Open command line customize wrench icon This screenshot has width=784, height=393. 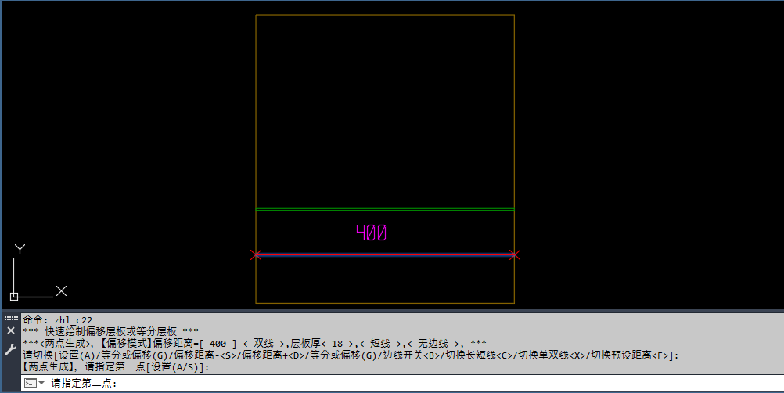[10, 349]
